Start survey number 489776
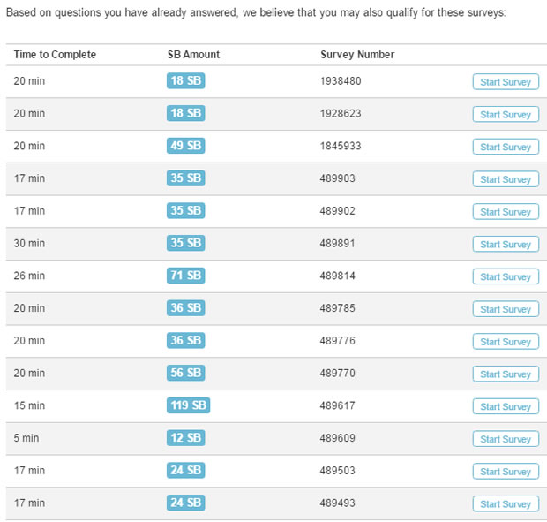The width and height of the screenshot is (547, 522). (506, 342)
